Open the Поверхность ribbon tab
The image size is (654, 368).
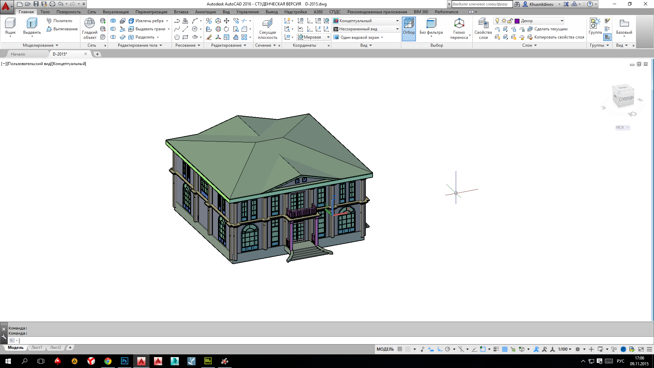click(68, 12)
